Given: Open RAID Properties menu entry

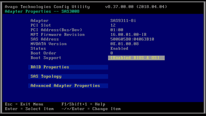Looking at the screenshot, I should coord(68,67).
